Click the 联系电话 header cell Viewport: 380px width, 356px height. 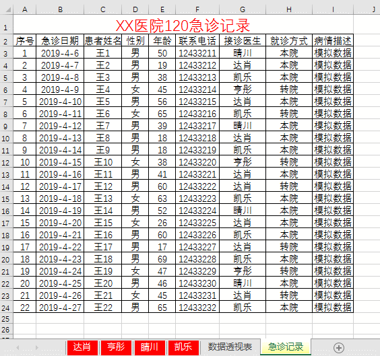click(197, 40)
